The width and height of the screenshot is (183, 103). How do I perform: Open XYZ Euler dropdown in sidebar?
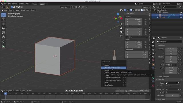136,37
